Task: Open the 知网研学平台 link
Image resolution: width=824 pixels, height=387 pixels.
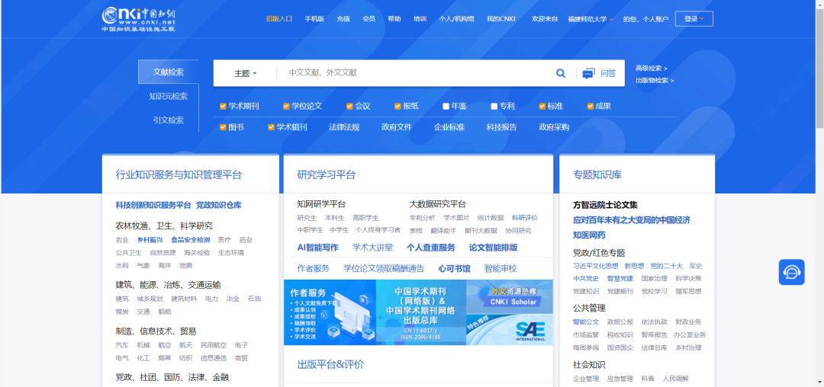Action: [x=322, y=204]
